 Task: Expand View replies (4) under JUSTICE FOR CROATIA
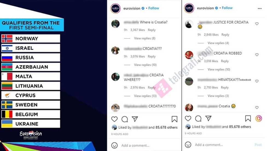pos(218,43)
